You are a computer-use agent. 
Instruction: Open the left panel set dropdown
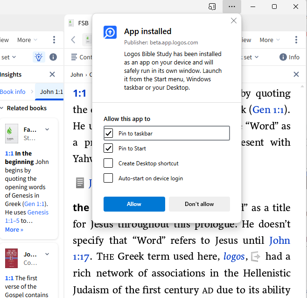pyautogui.click(x=8, y=57)
